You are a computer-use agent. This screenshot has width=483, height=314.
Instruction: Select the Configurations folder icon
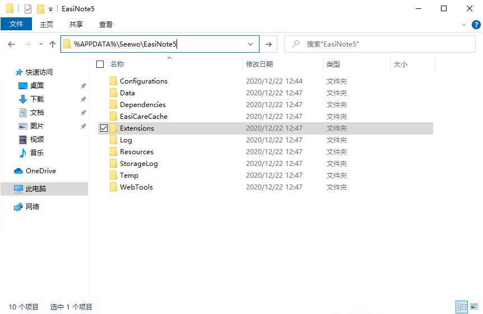[x=113, y=81]
